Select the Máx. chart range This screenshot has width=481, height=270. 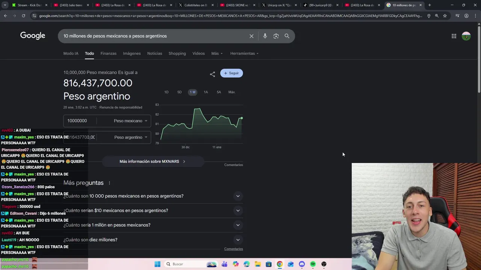pos(232,92)
